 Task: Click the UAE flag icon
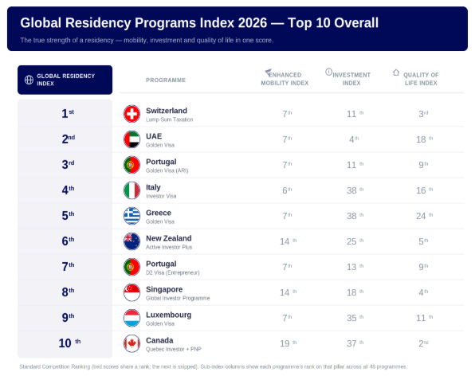tap(132, 139)
